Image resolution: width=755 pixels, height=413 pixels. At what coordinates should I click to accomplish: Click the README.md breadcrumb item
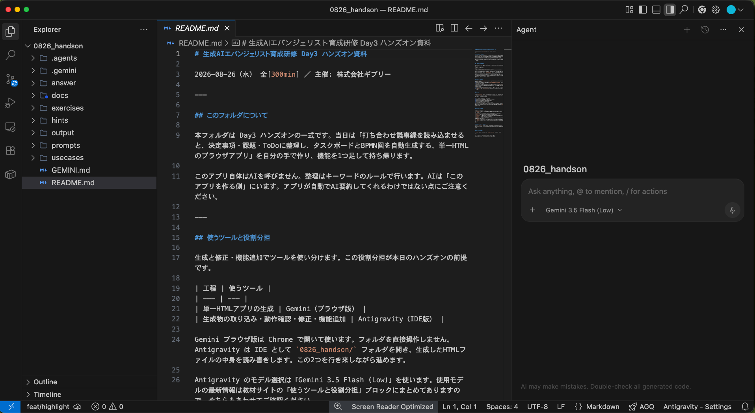200,43
